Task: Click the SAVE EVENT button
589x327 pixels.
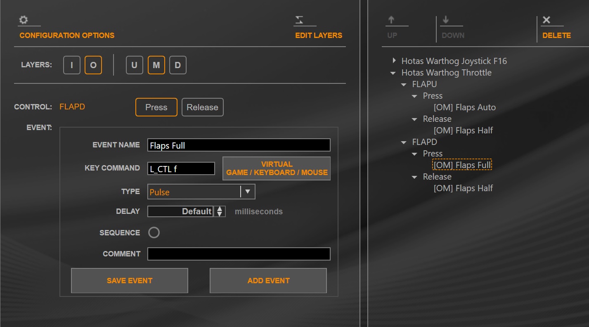Action: pyautogui.click(x=130, y=281)
